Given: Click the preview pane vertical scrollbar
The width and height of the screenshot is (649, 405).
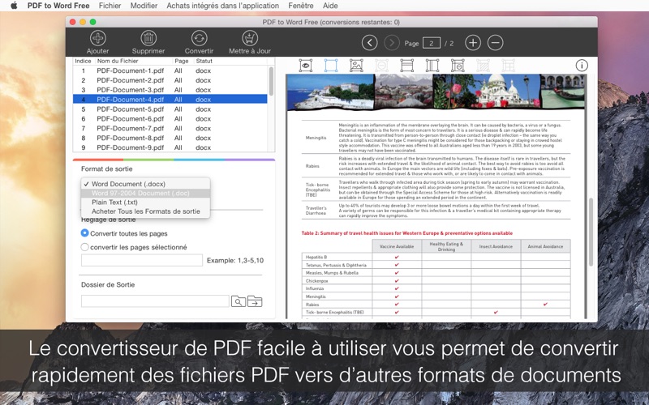Looking at the screenshot, I should coord(591,232).
